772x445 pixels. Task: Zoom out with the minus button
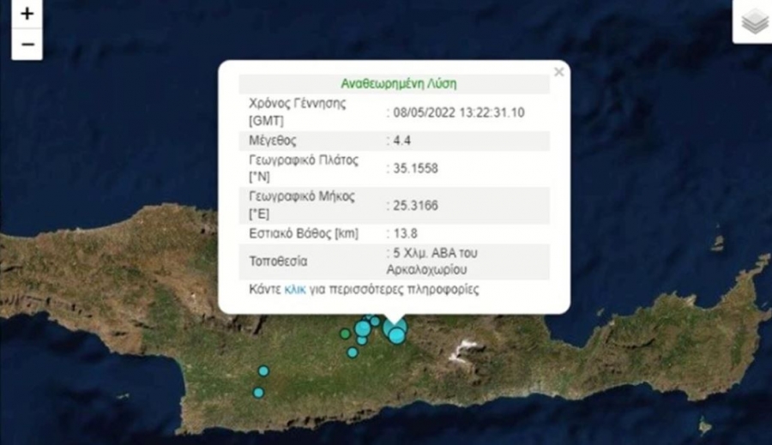[x=27, y=44]
